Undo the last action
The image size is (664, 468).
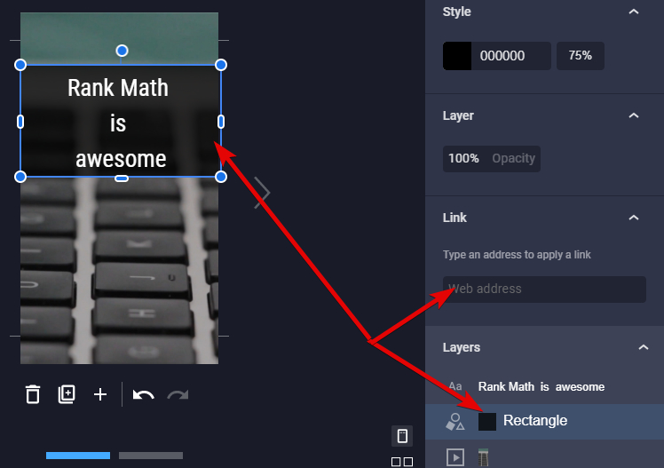[143, 394]
